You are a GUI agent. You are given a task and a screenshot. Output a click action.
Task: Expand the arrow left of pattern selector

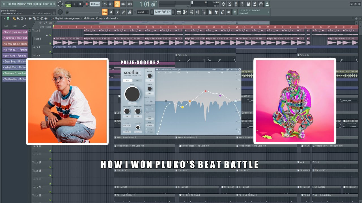(152, 12)
